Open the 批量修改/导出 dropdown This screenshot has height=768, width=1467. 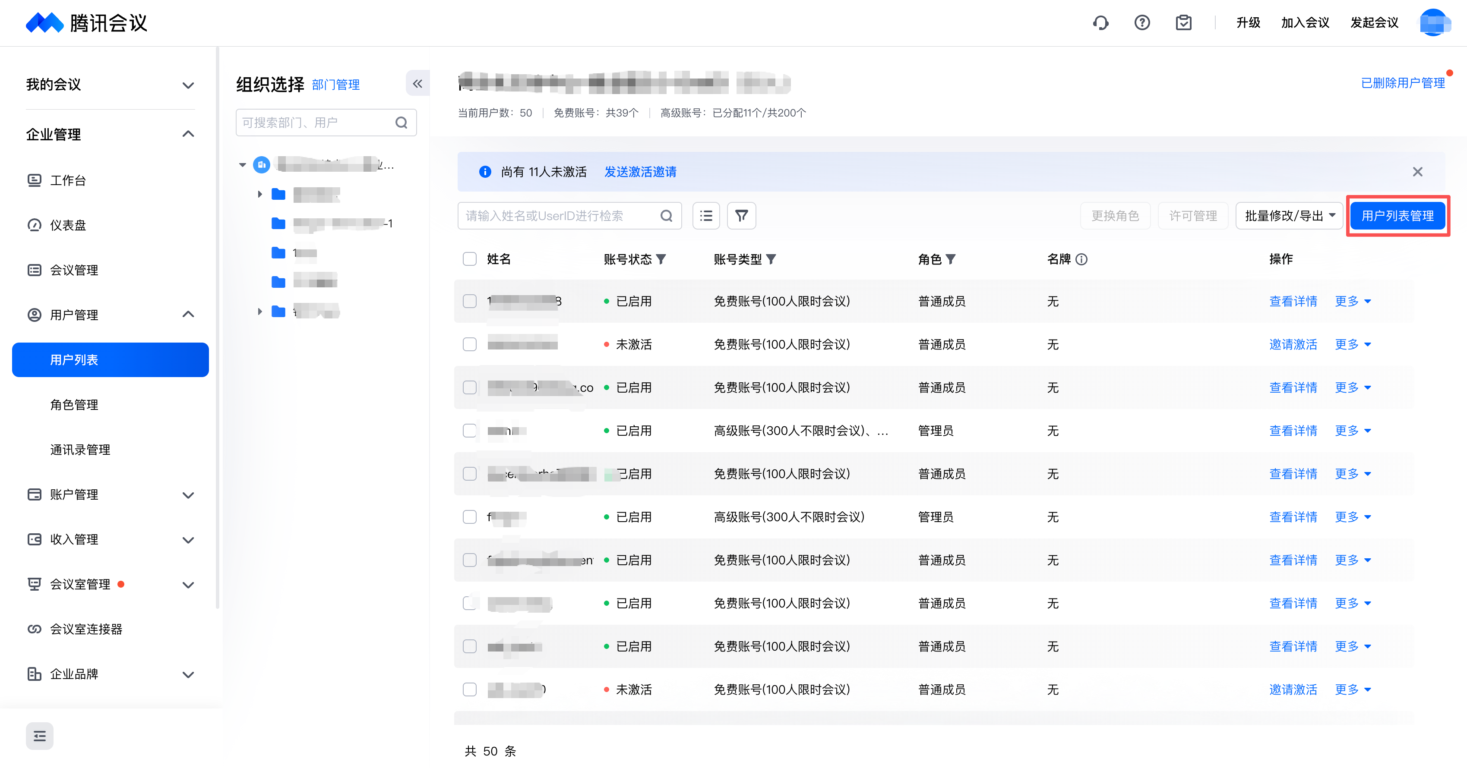coord(1289,216)
